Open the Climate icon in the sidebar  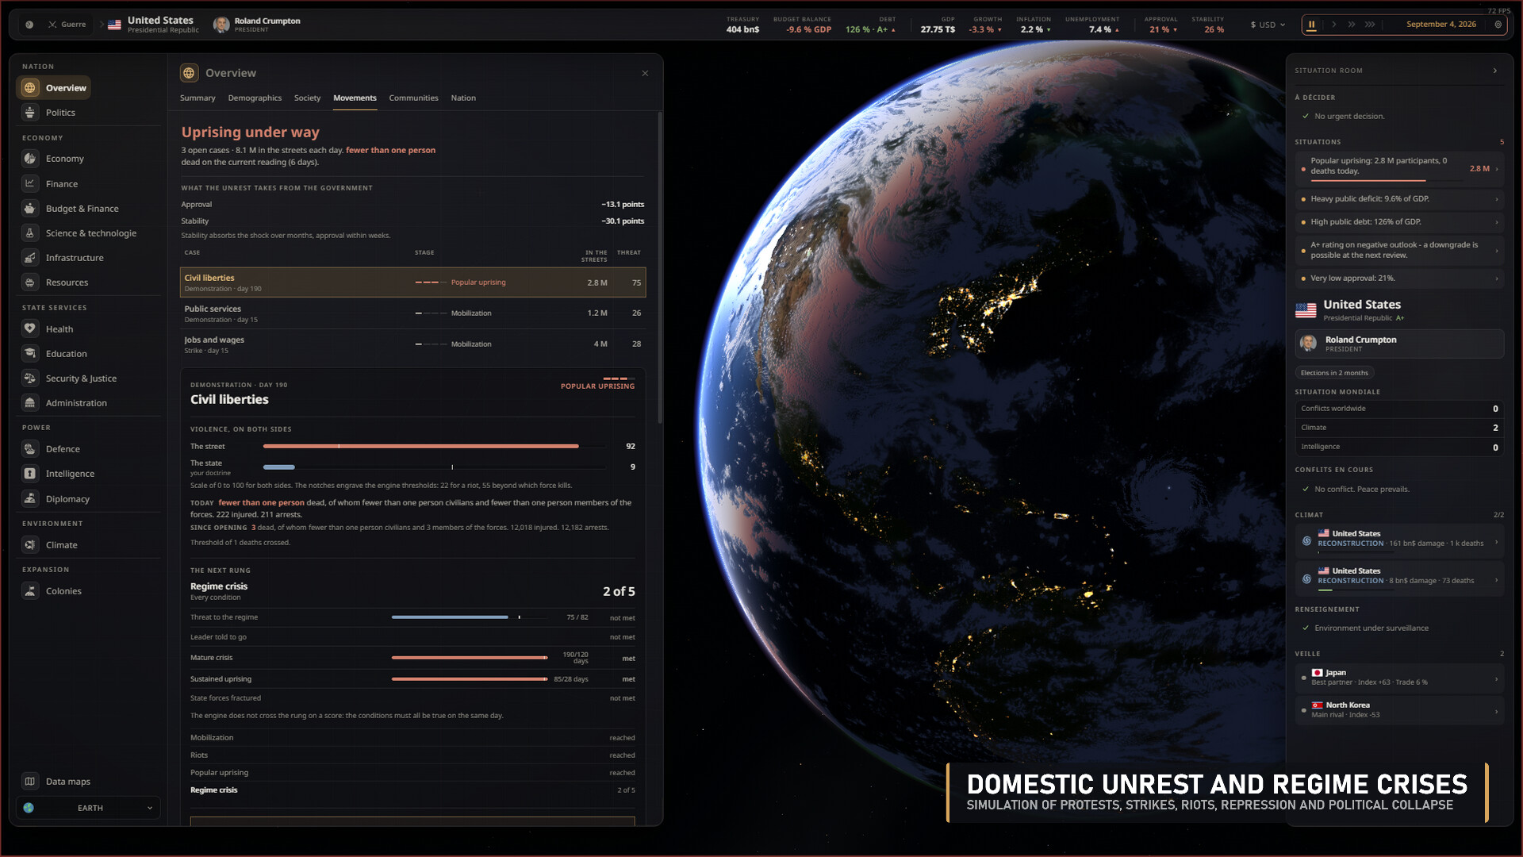30,545
